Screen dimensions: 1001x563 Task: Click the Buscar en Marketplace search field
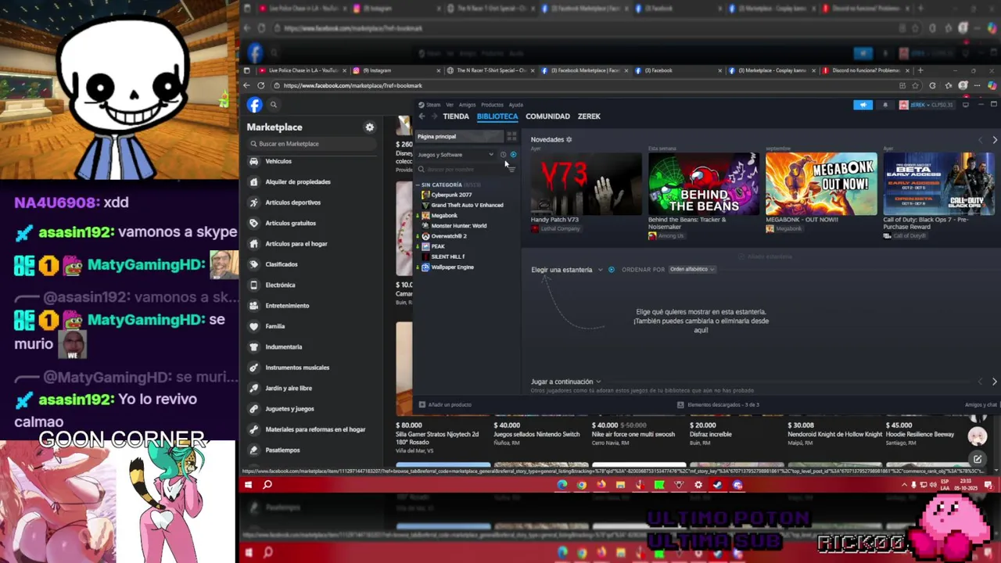(x=311, y=144)
